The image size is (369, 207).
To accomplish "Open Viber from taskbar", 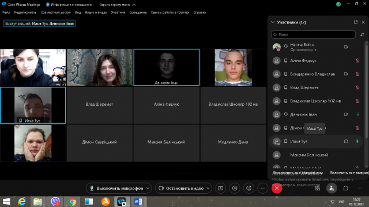I will point(55,202).
